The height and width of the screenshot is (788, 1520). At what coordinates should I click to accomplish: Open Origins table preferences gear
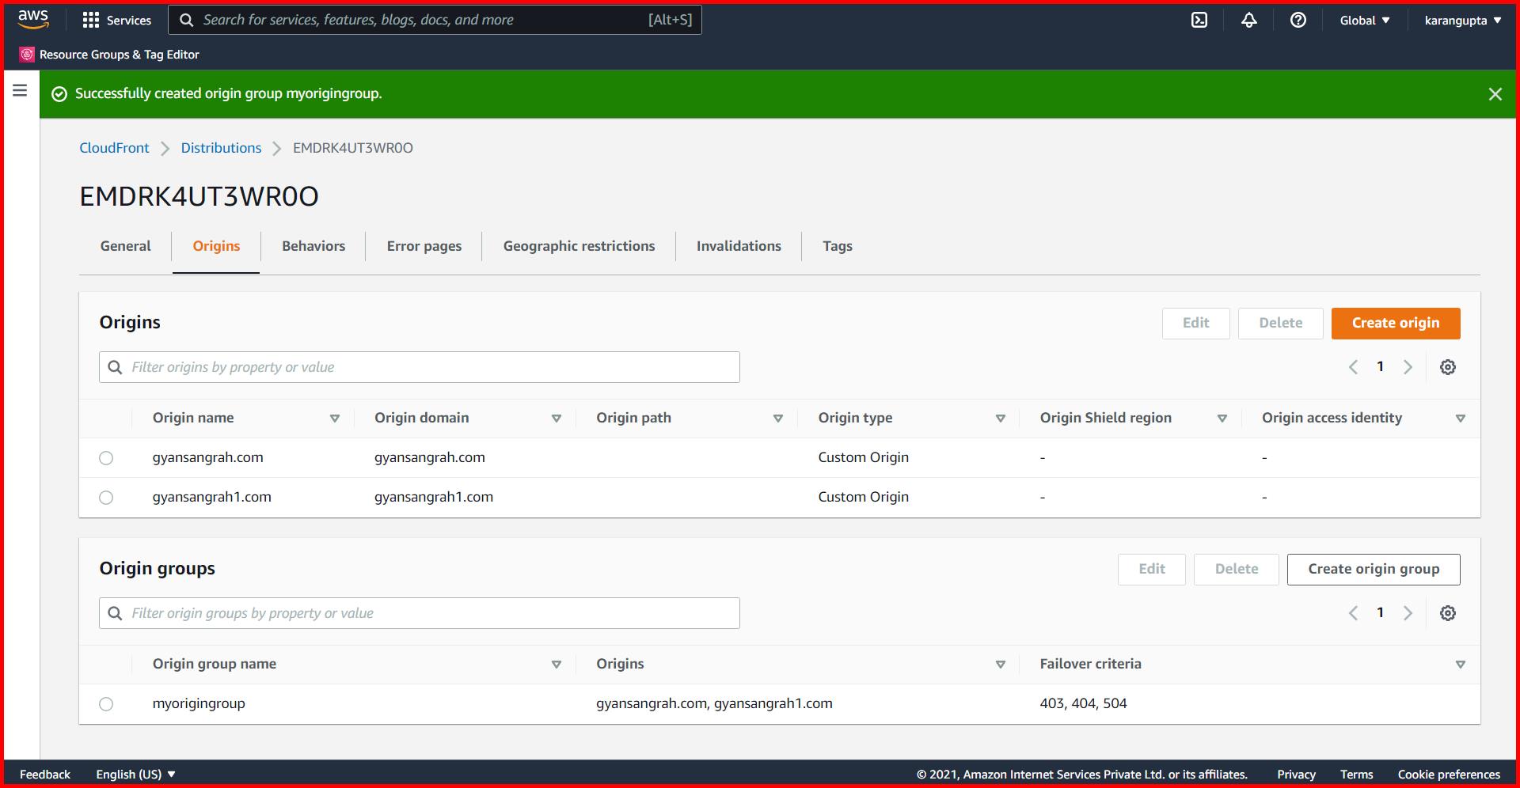[1448, 366]
